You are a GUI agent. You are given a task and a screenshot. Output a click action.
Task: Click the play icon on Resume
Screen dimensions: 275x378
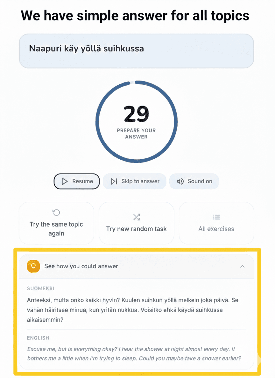[65, 181]
